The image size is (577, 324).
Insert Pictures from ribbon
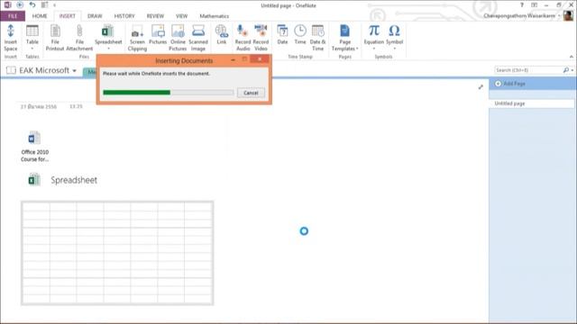tap(158, 34)
